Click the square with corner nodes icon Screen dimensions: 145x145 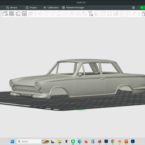109,14
